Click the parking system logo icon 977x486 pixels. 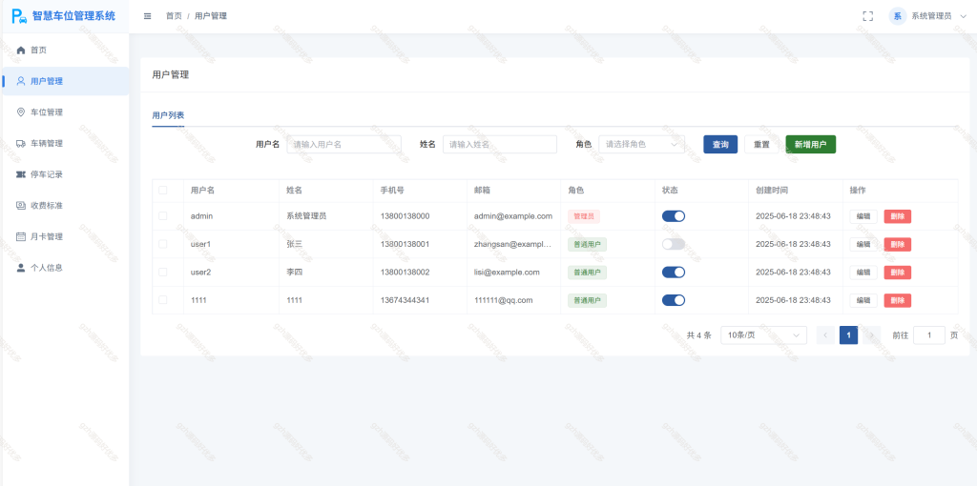[20, 16]
